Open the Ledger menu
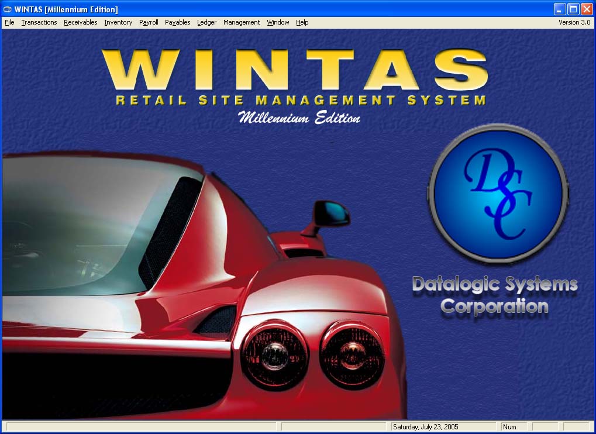Image resolution: width=596 pixels, height=434 pixels. click(207, 22)
